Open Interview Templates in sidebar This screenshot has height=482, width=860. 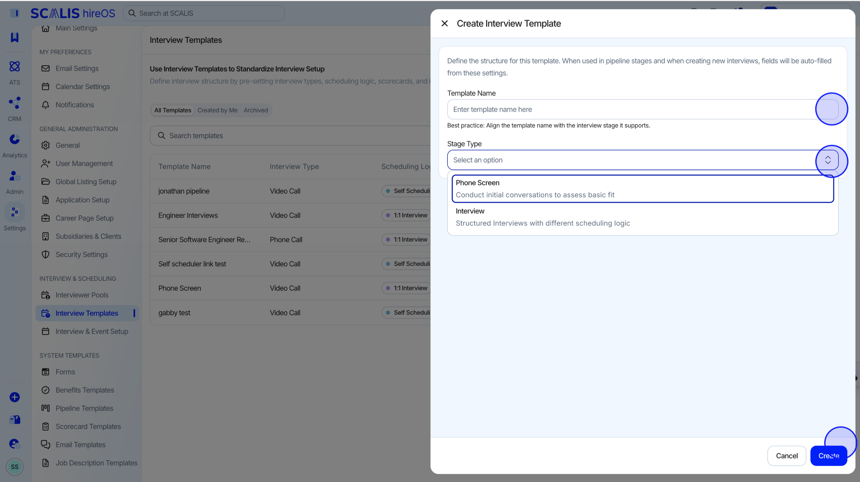[x=87, y=313]
